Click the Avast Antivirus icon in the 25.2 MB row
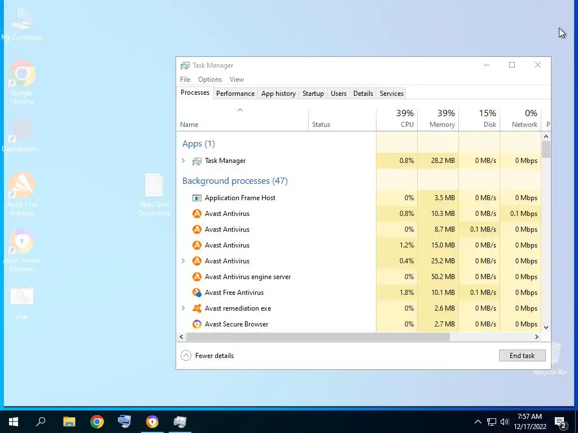Screen dimensions: 578x433 coord(197,261)
